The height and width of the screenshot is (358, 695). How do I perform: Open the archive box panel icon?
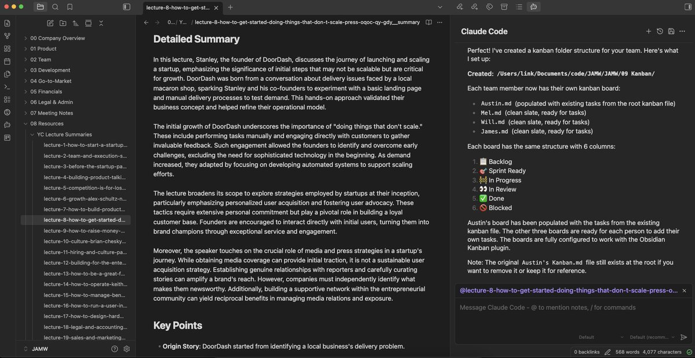tap(503, 7)
